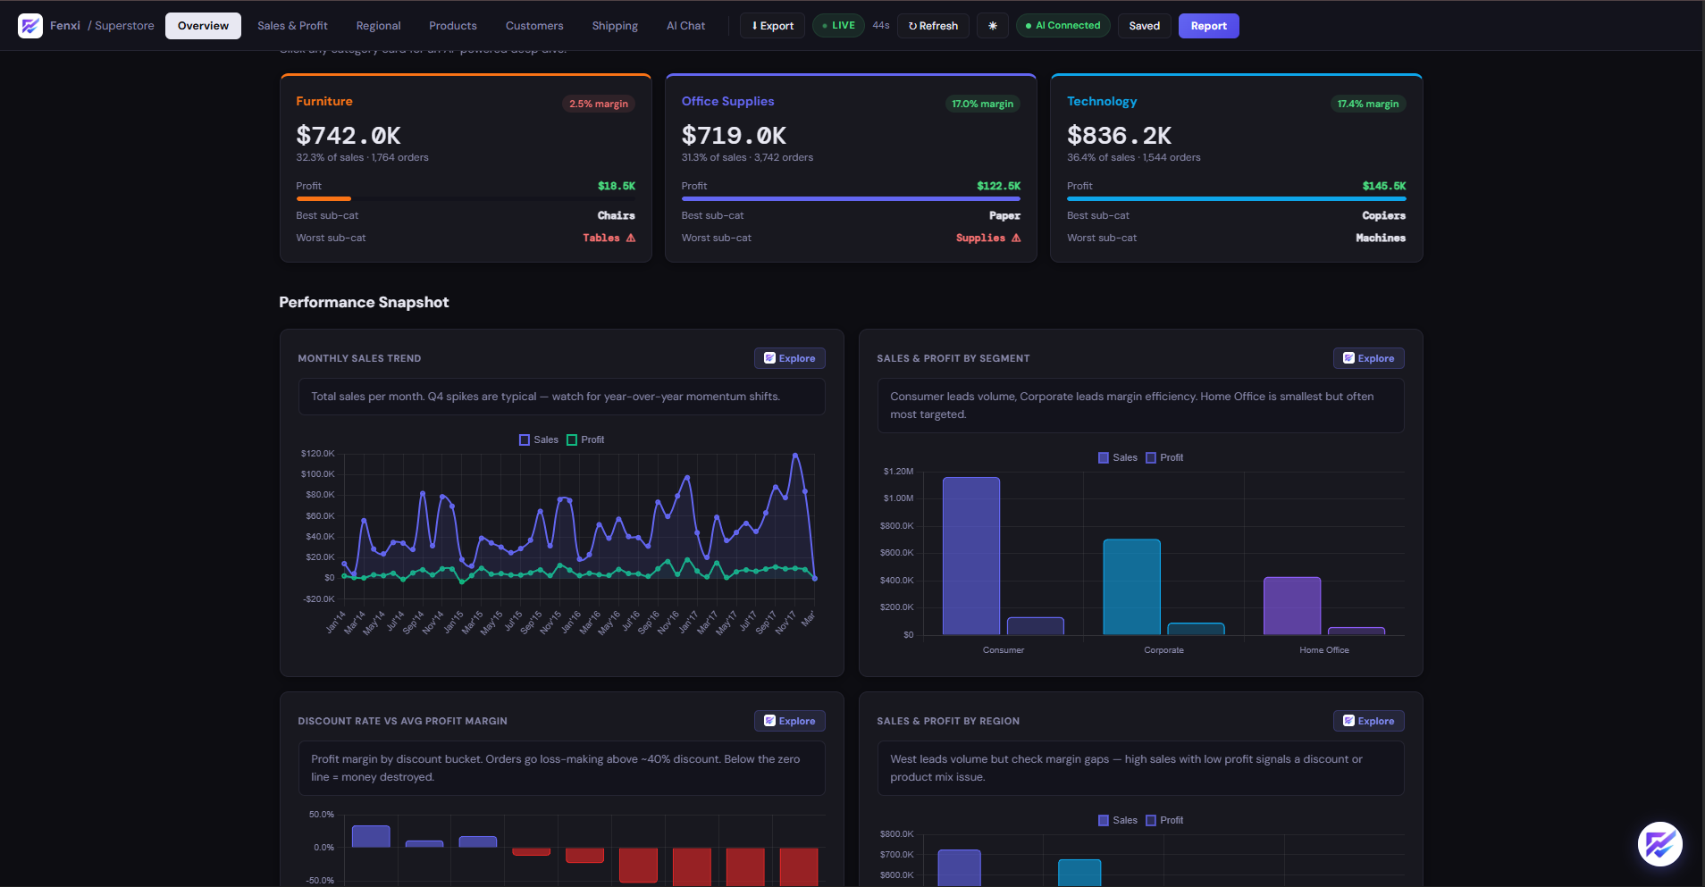This screenshot has width=1705, height=887.
Task: Click the Home Office axis label
Action: pyautogui.click(x=1324, y=650)
